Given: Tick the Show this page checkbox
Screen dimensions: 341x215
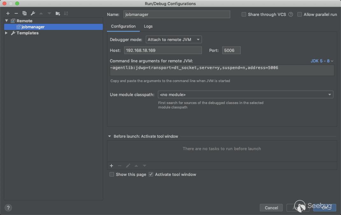Looking at the screenshot, I should pos(112,174).
